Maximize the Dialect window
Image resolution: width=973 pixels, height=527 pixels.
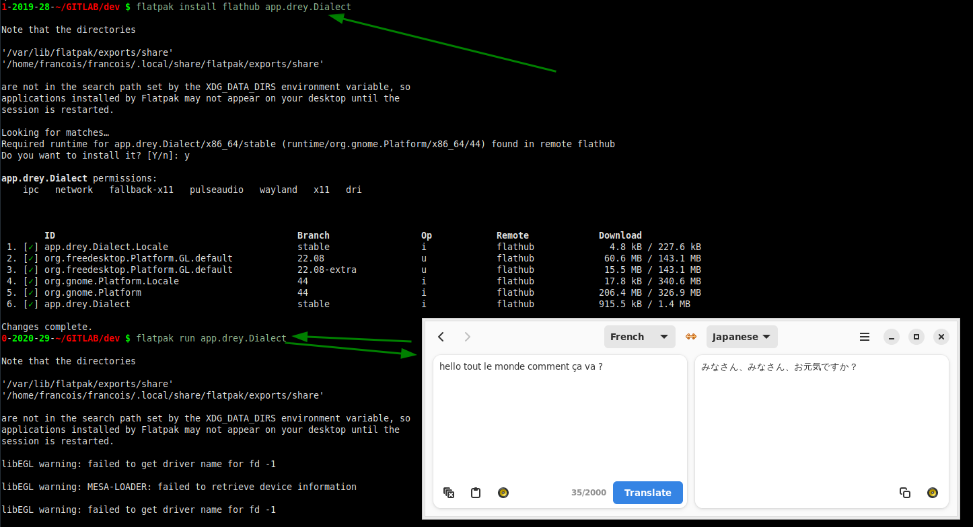coord(916,337)
